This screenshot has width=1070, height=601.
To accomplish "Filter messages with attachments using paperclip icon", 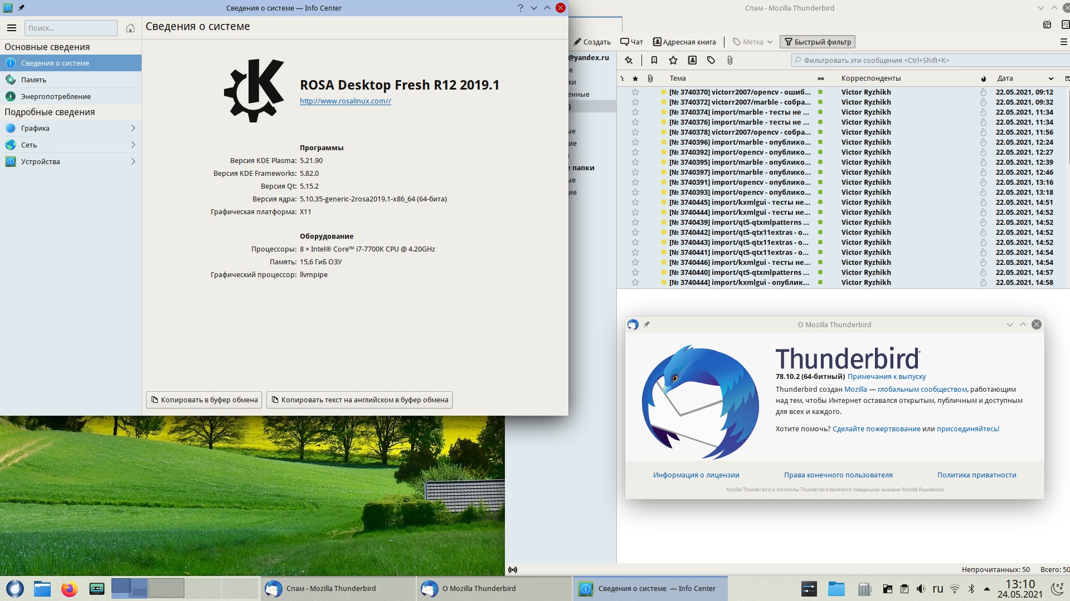I will (x=730, y=60).
